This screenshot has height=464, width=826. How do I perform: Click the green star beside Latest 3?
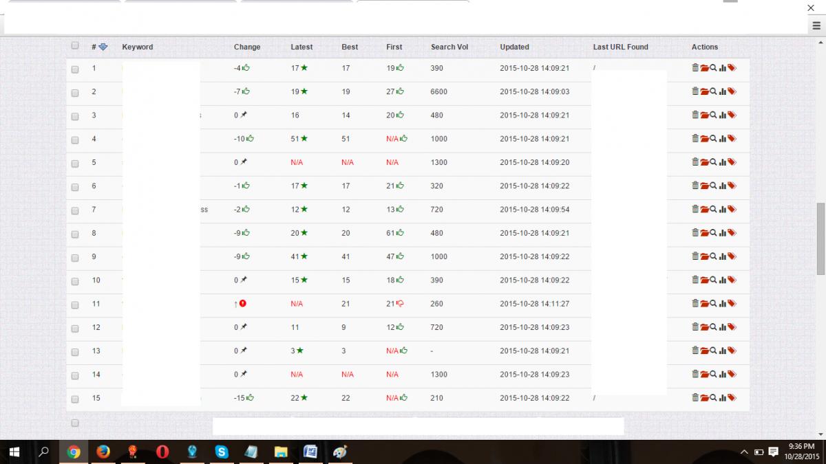click(x=300, y=351)
